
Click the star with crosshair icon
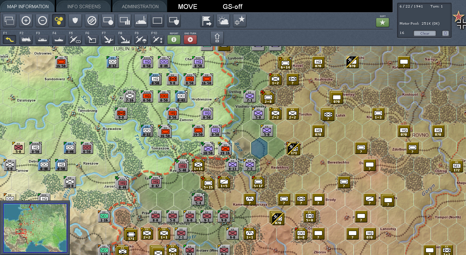(240, 21)
